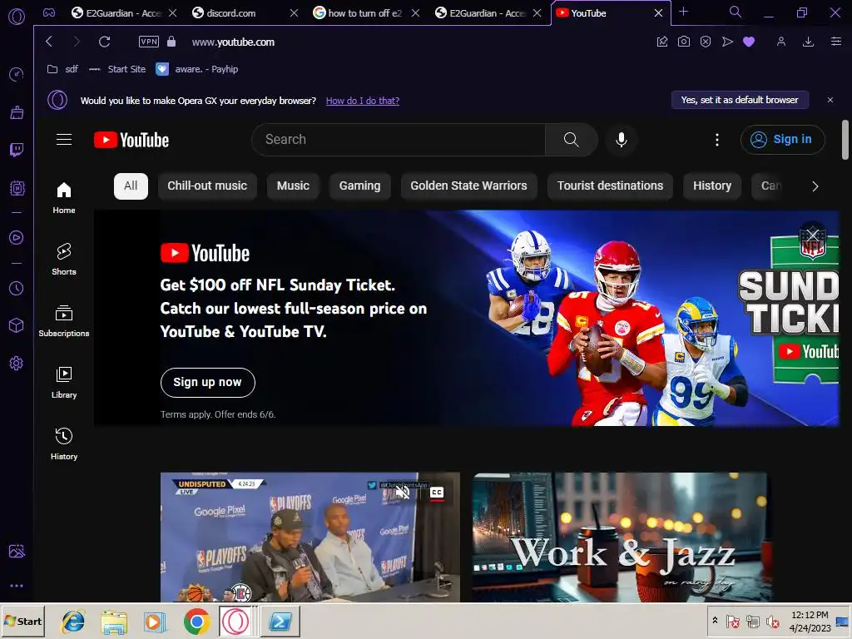Select Tourist destinations chip
This screenshot has width=852, height=639.
610,186
